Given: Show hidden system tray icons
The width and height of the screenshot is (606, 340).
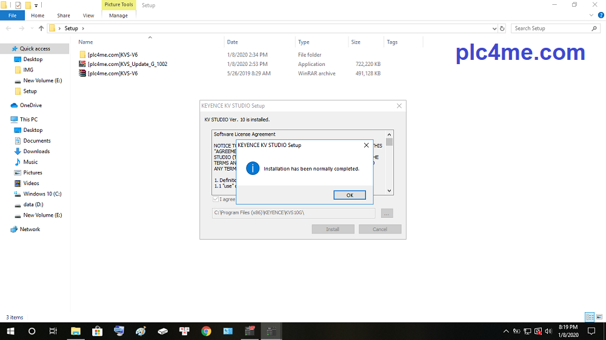Looking at the screenshot, I should tap(506, 331).
